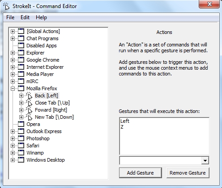Click the Add Gesture button
Viewport: 222px width, 188px height.
pos(141,173)
